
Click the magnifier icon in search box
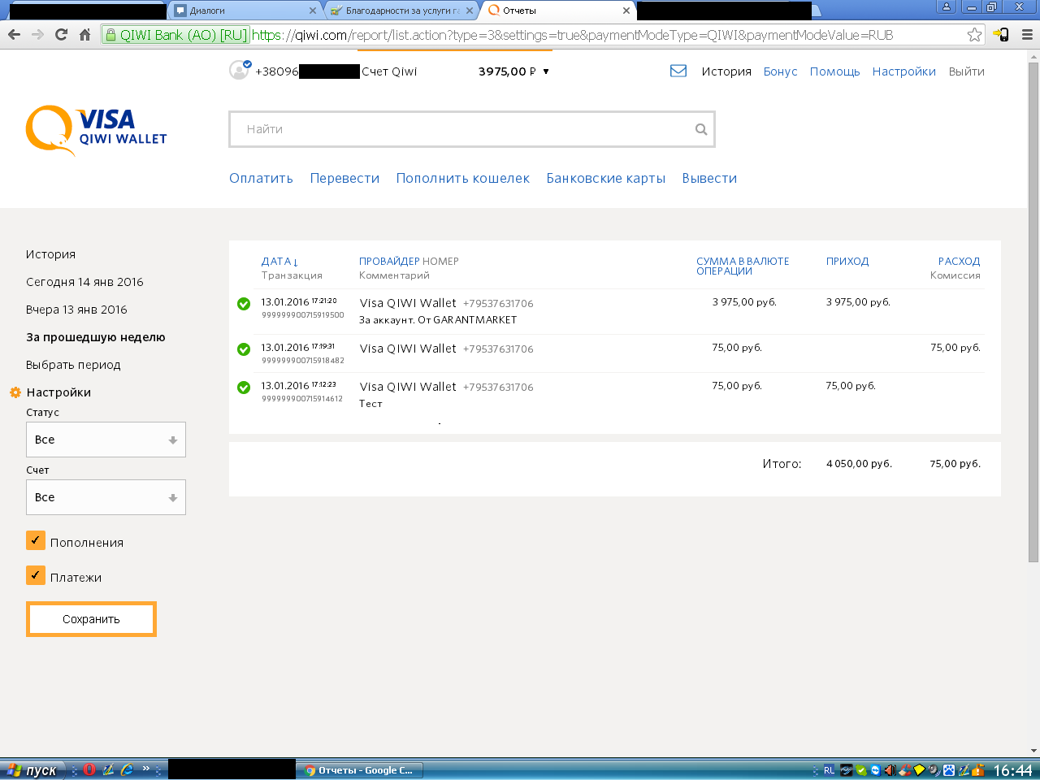pos(701,129)
